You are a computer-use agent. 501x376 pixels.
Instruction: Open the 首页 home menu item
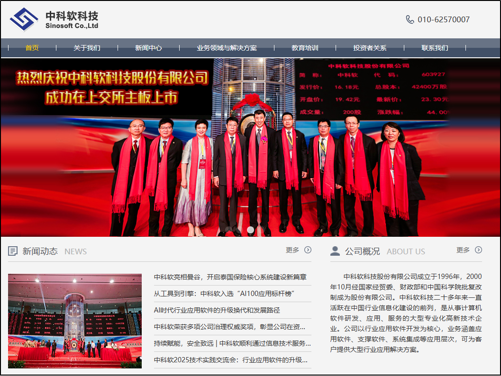(x=32, y=48)
